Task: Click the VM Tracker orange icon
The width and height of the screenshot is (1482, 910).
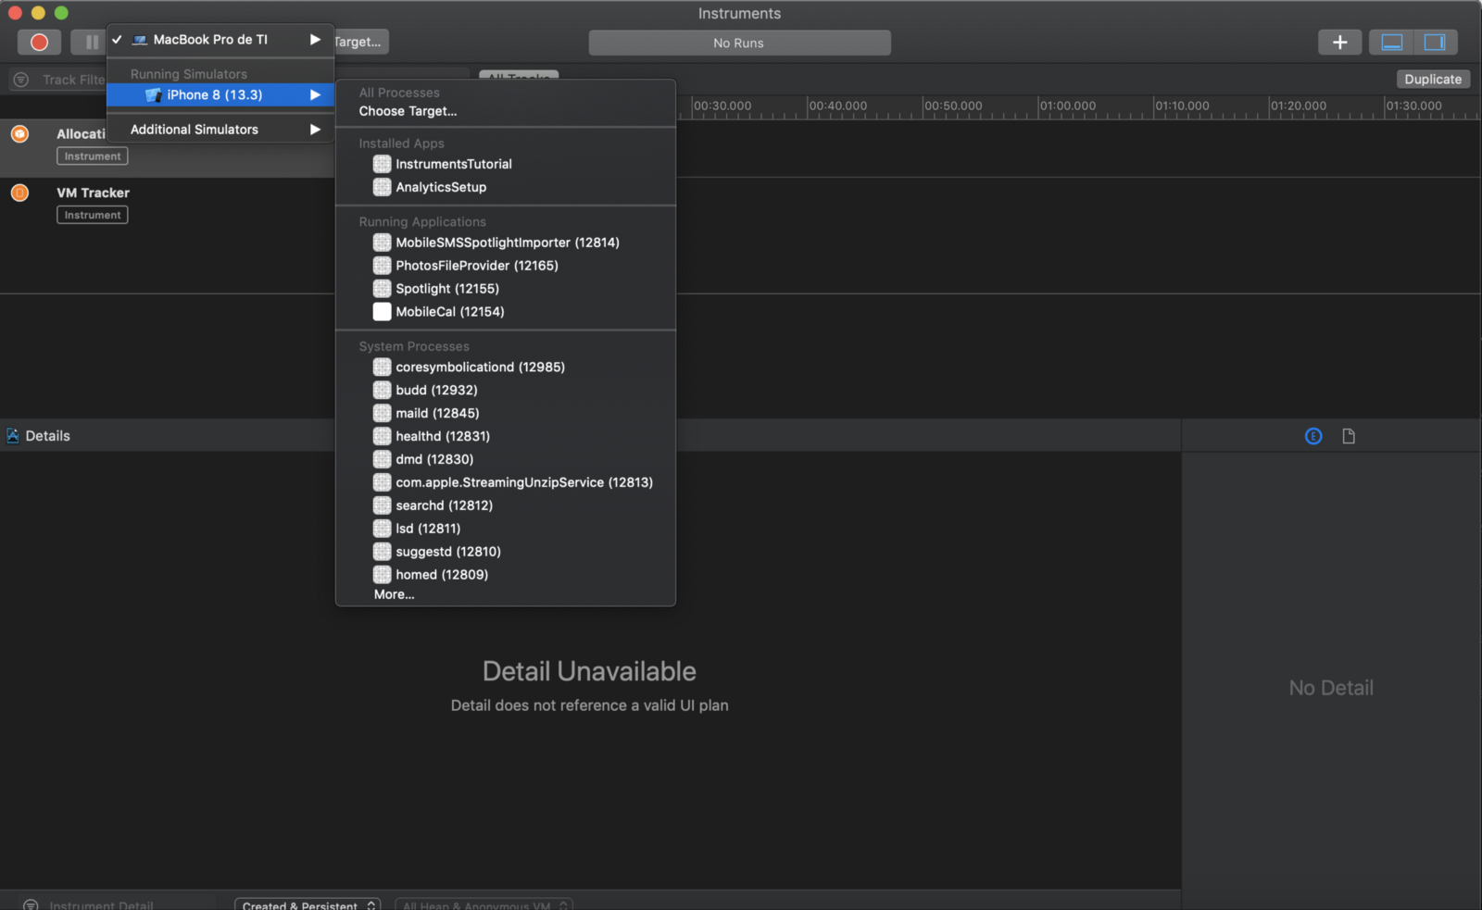Action: [x=19, y=193]
